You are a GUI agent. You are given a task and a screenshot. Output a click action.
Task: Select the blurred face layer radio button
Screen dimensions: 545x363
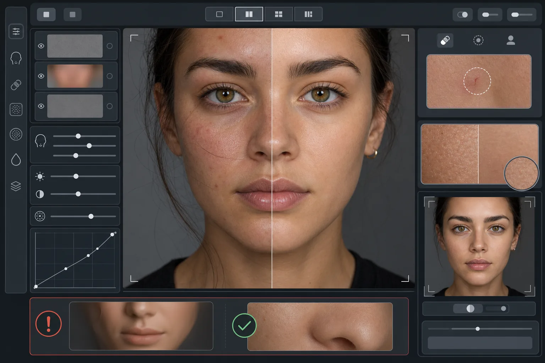coord(110,76)
